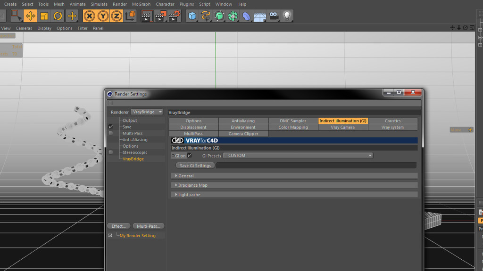Click the toggle active view icon

pos(472,28)
